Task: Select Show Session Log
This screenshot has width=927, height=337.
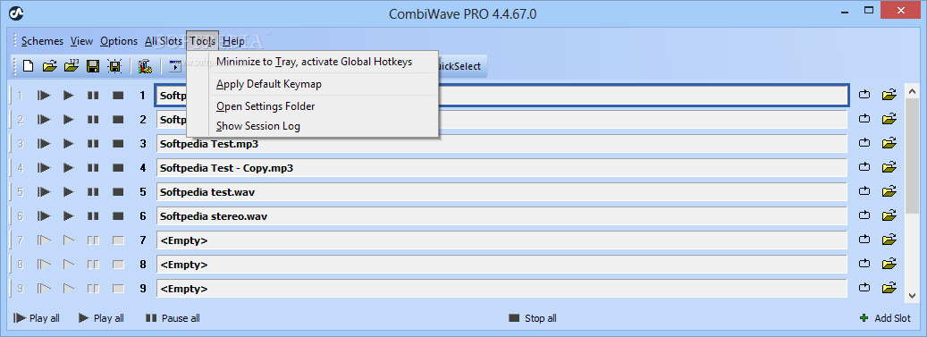Action: tap(314, 126)
